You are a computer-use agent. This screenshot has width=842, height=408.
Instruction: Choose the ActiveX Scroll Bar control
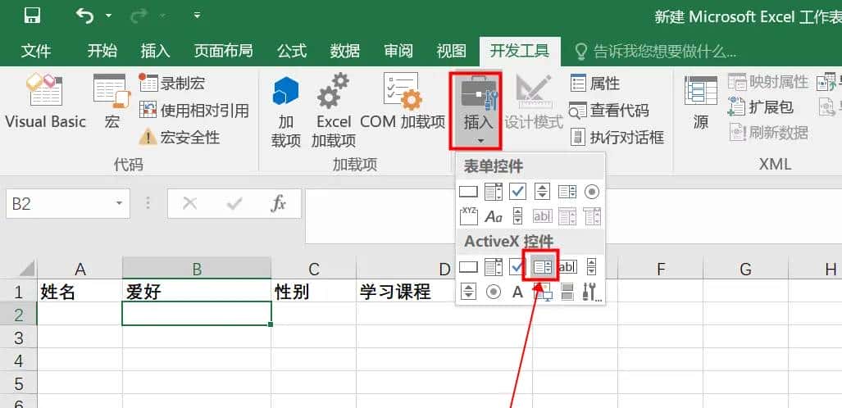tap(592, 266)
